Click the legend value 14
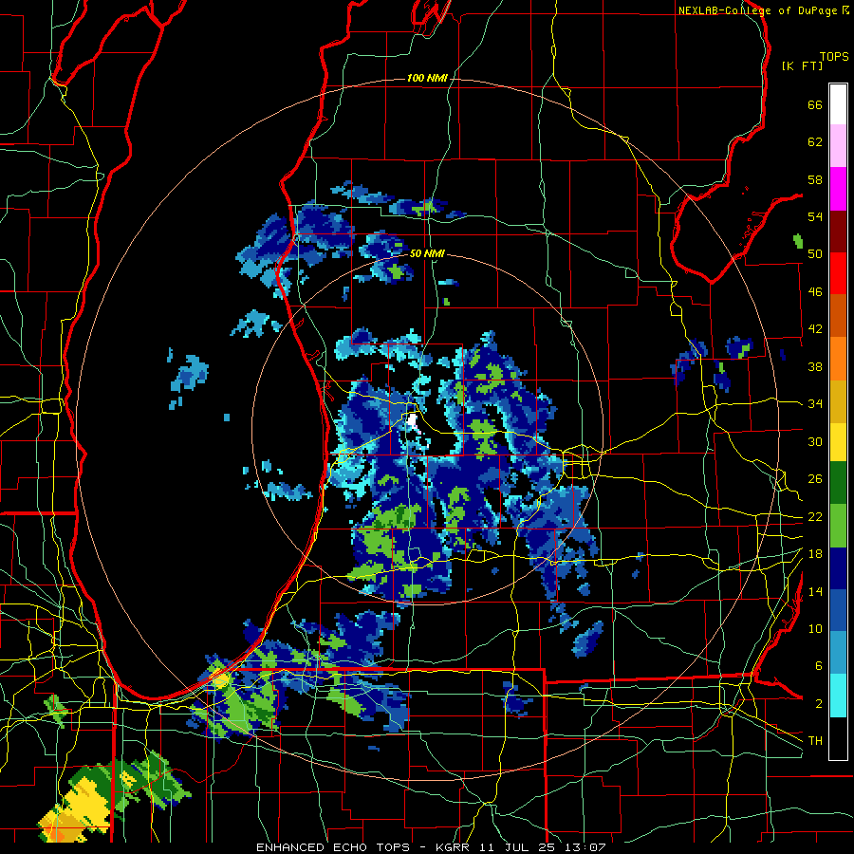This screenshot has height=854, width=854. pos(815,591)
